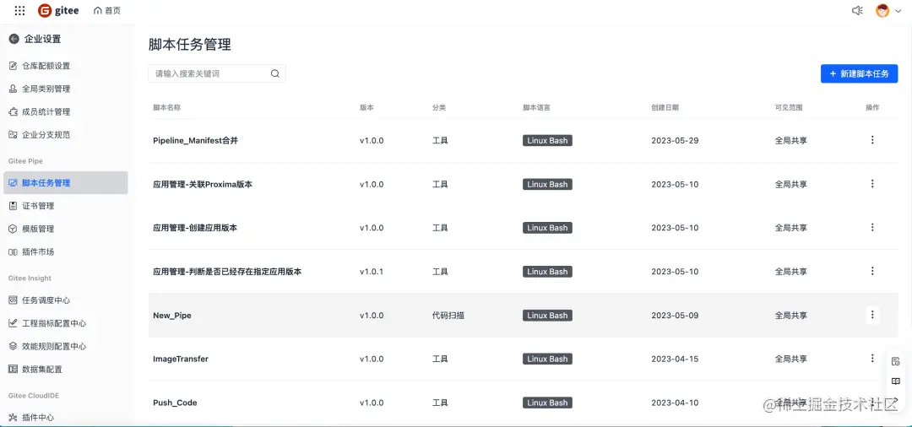This screenshot has height=427, width=912.
Task: Open actions menu for New_Pipe row
Action: [871, 315]
